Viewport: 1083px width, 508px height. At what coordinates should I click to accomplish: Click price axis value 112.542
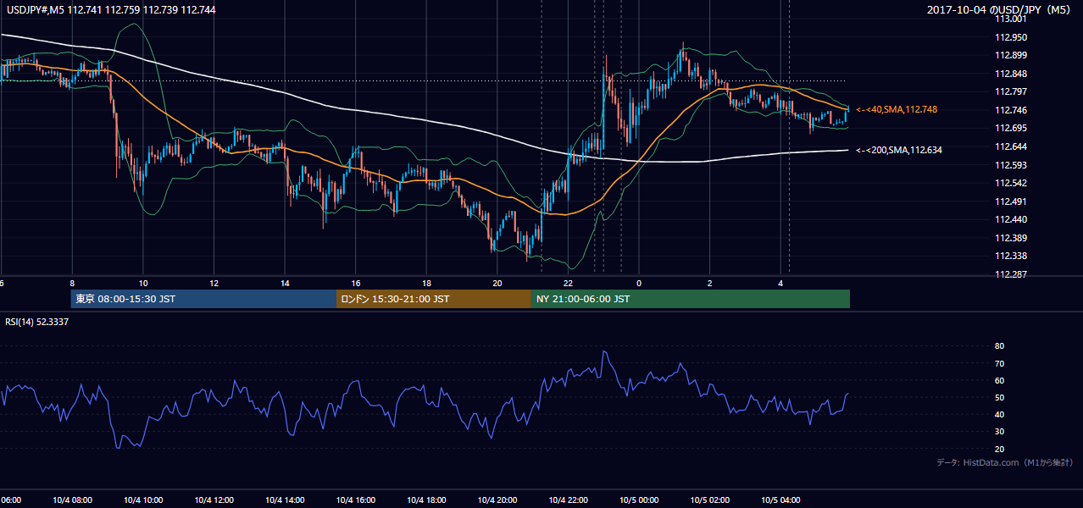pos(1013,183)
